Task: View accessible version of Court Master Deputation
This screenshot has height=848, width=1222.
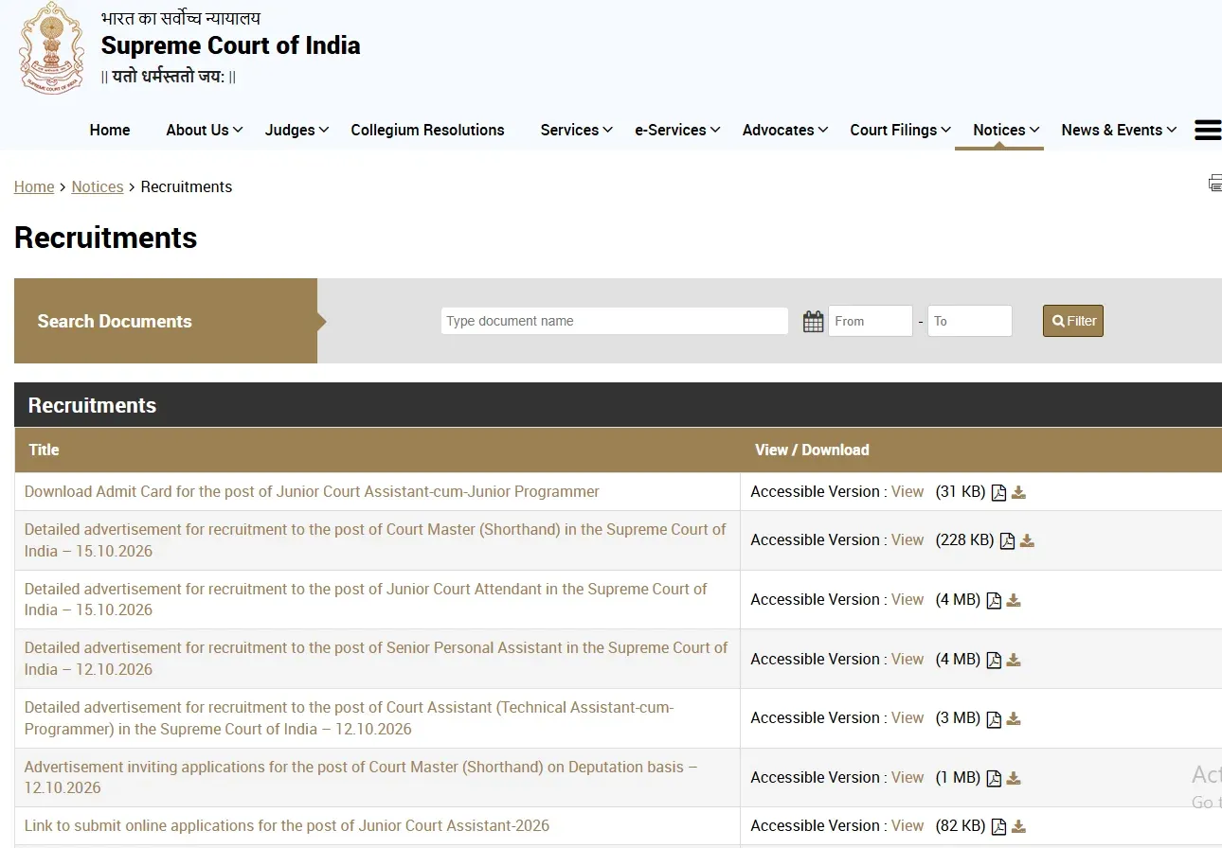Action: pyautogui.click(x=908, y=777)
